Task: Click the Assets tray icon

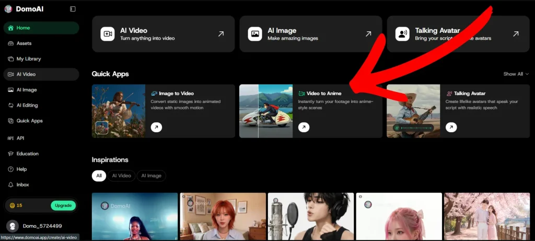Action: (10, 43)
